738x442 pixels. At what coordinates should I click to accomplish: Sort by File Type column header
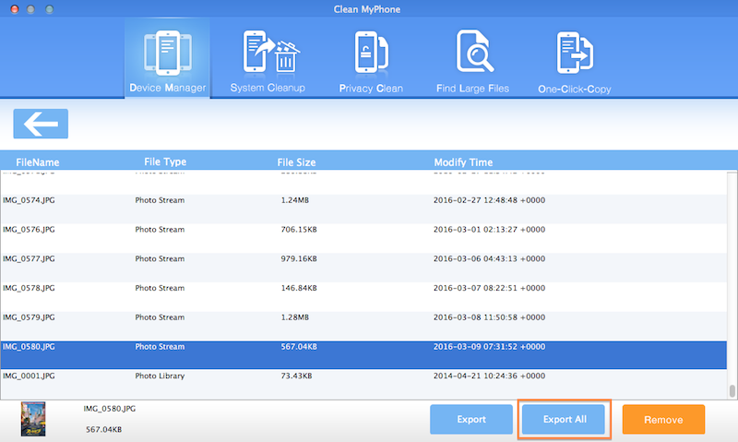tap(165, 161)
